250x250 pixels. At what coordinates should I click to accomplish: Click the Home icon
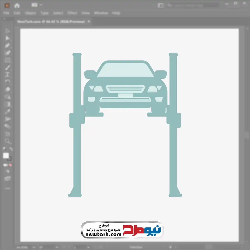pyautogui.click(x=17, y=5)
